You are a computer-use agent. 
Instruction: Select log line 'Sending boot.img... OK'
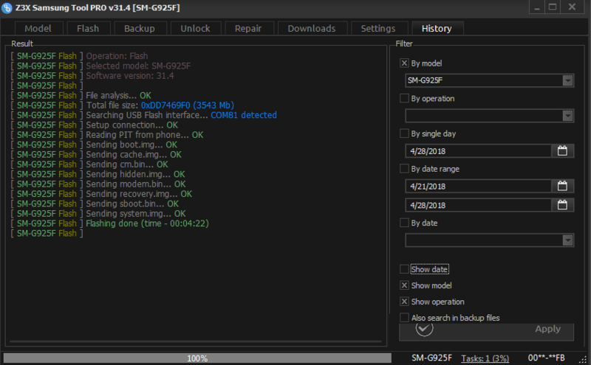click(131, 145)
